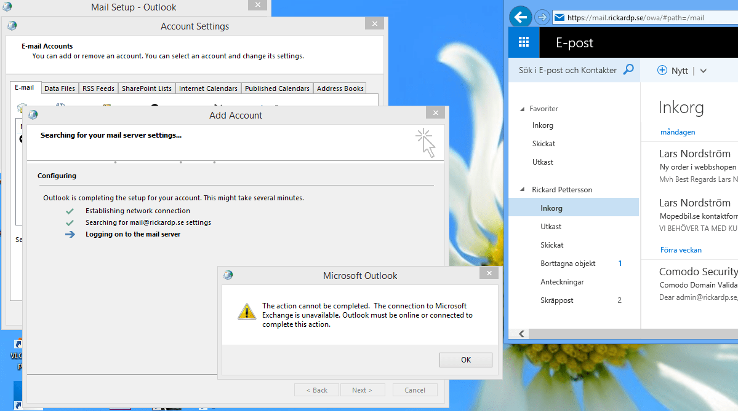Select the E-mail tab in Account Settings

25,87
